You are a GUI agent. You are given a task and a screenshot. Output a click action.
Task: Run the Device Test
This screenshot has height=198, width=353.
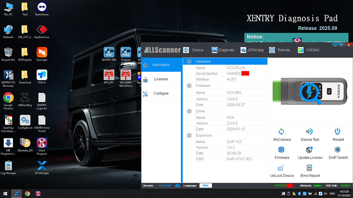pos(310,132)
